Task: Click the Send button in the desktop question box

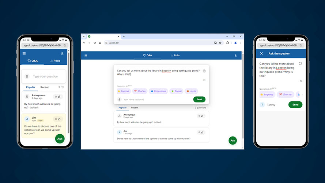Action: (x=199, y=99)
